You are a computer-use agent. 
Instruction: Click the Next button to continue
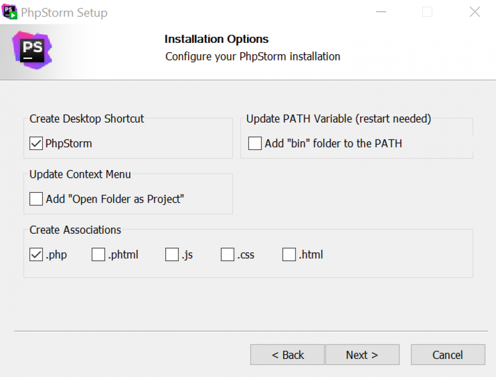coord(362,355)
